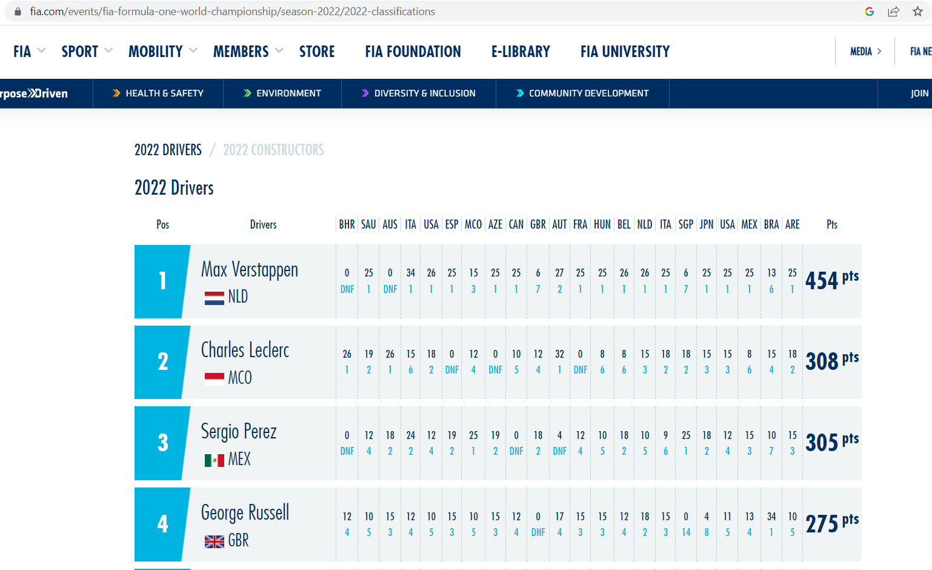Click driver name 'Charles Leclerc'
The width and height of the screenshot is (932, 570).
pyautogui.click(x=245, y=350)
